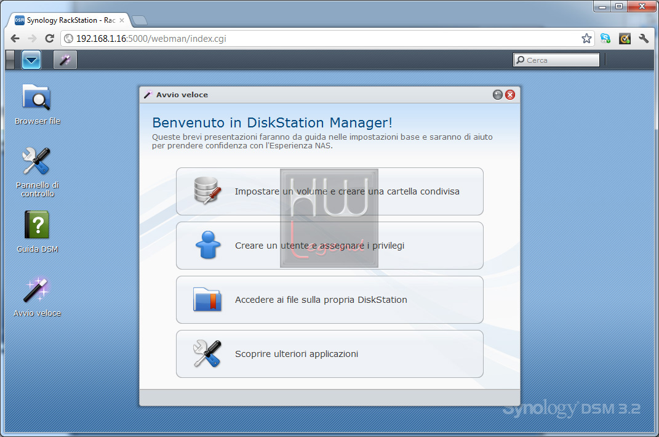Select Scoprire ulteriori applicazioni
This screenshot has height=437, width=659.
pyautogui.click(x=330, y=354)
